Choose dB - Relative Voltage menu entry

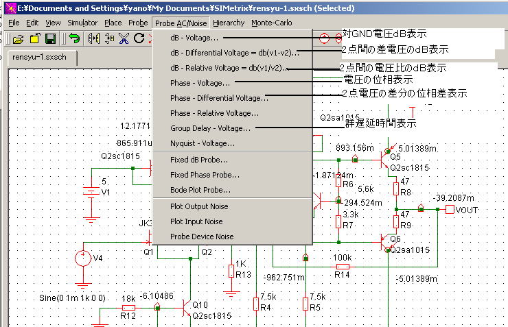pyautogui.click(x=233, y=68)
